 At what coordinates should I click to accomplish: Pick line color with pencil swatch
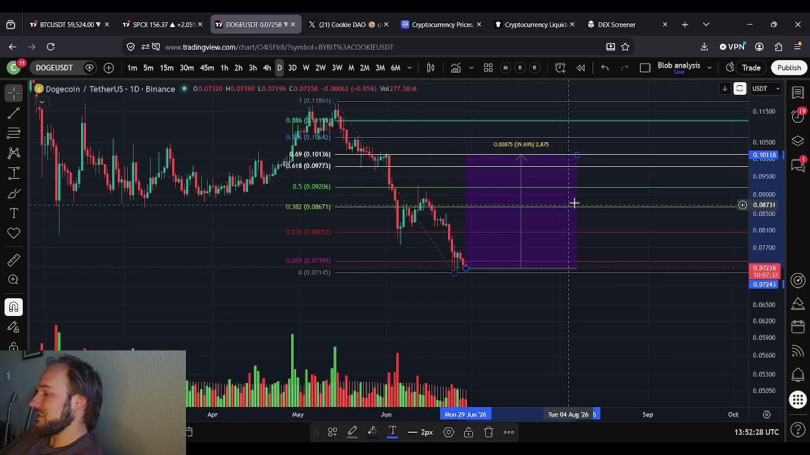click(352, 432)
